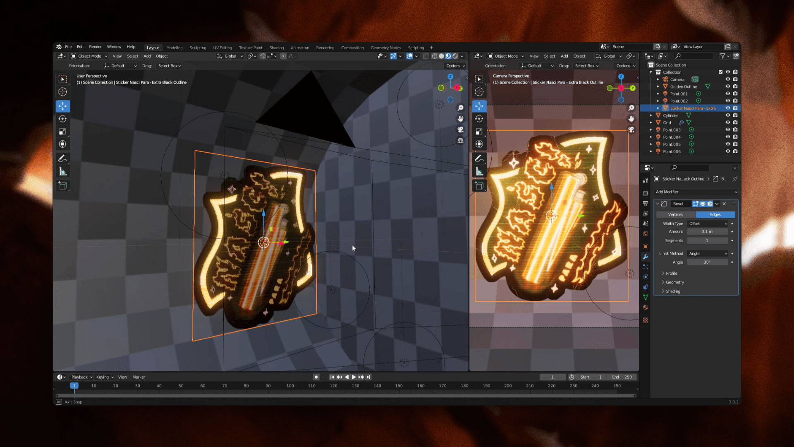794x447 pixels.
Task: Click Options button in left viewport header
Action: point(455,66)
